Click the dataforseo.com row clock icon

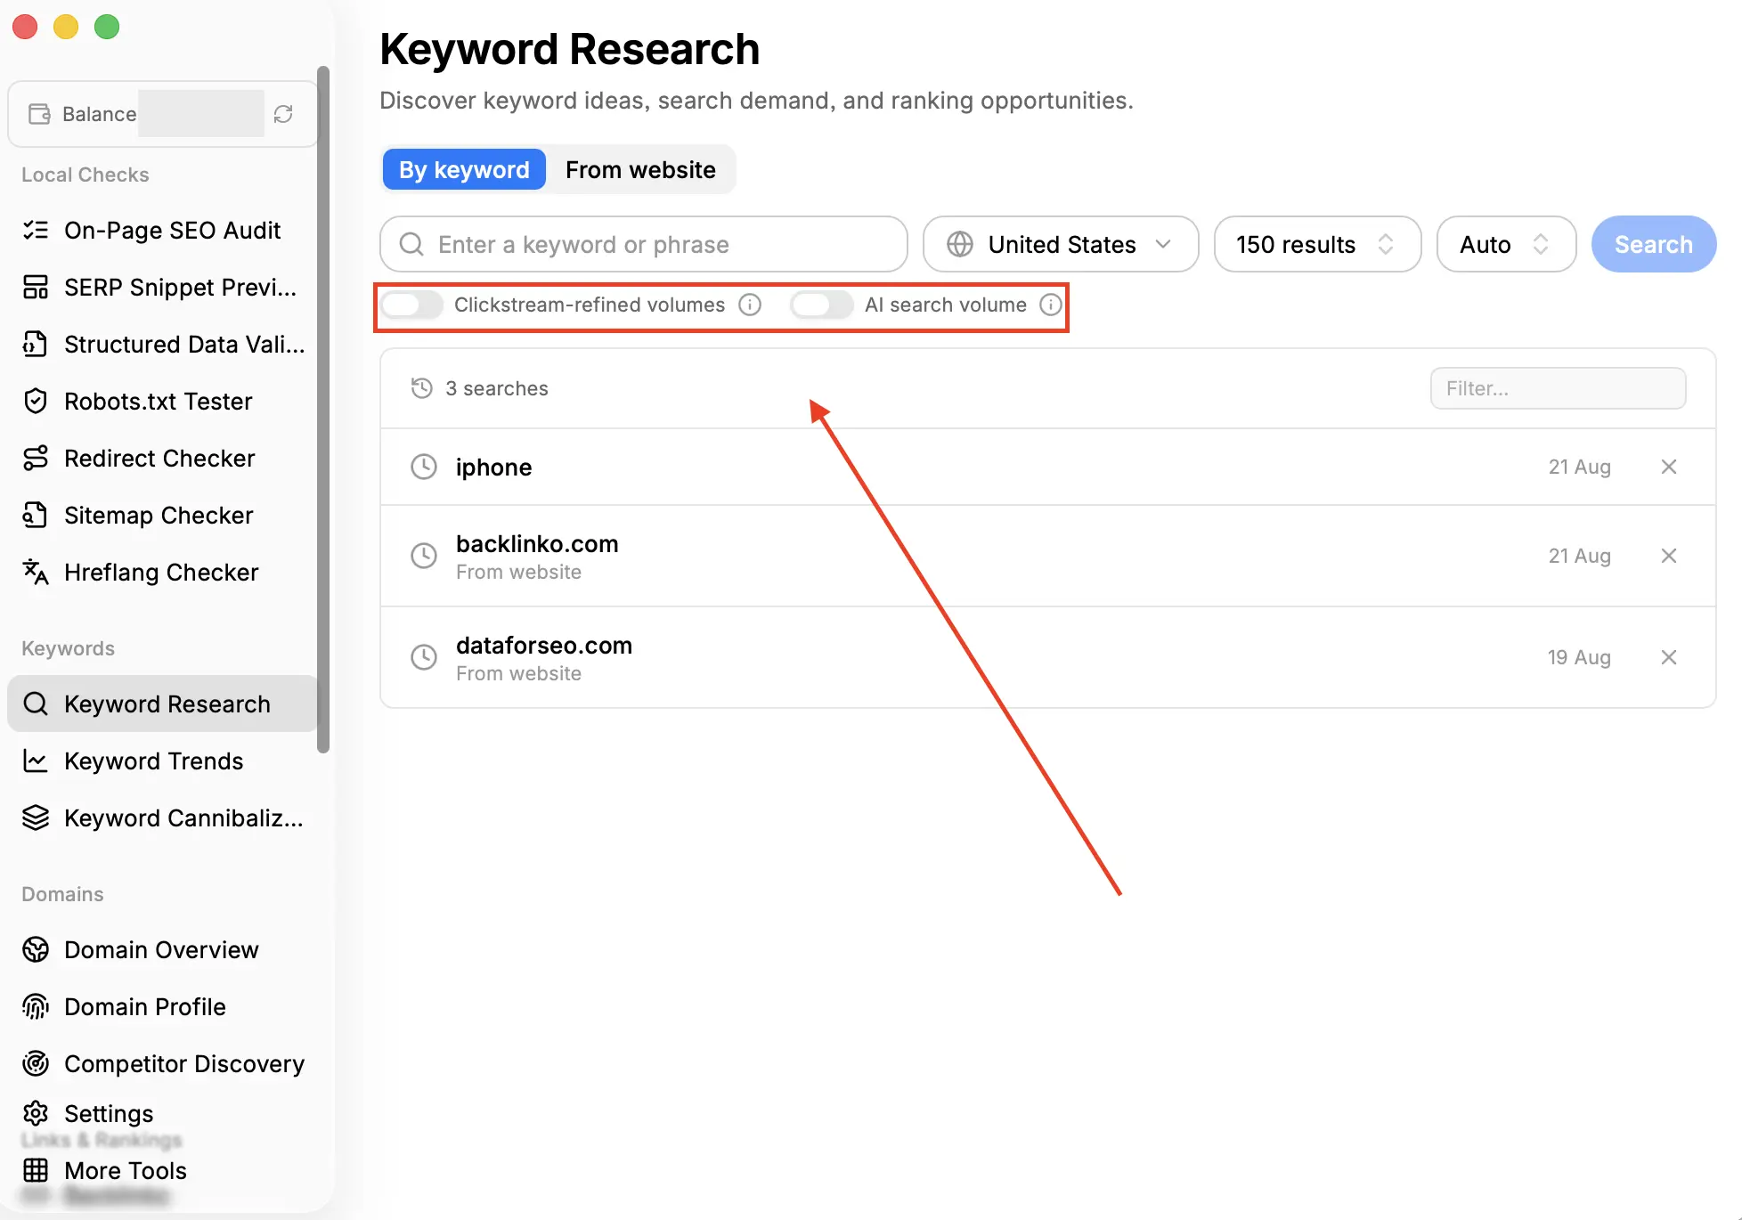pyautogui.click(x=424, y=657)
